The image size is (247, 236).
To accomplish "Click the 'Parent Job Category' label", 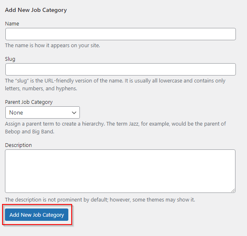I will click(x=29, y=102).
